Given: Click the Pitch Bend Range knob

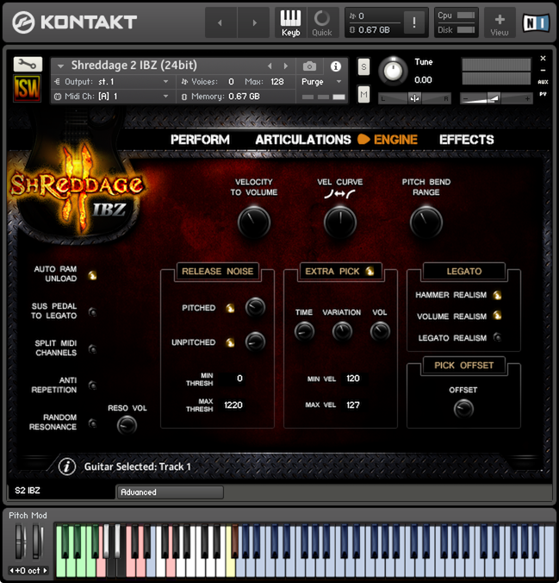Looking at the screenshot, I should pyautogui.click(x=426, y=222).
